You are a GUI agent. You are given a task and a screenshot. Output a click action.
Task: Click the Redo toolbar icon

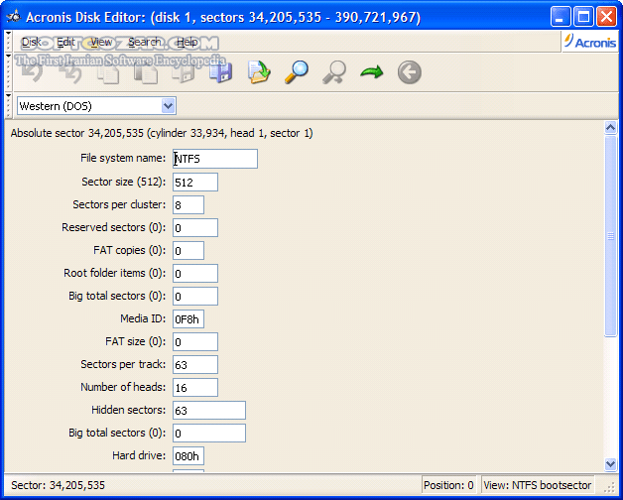tap(70, 72)
